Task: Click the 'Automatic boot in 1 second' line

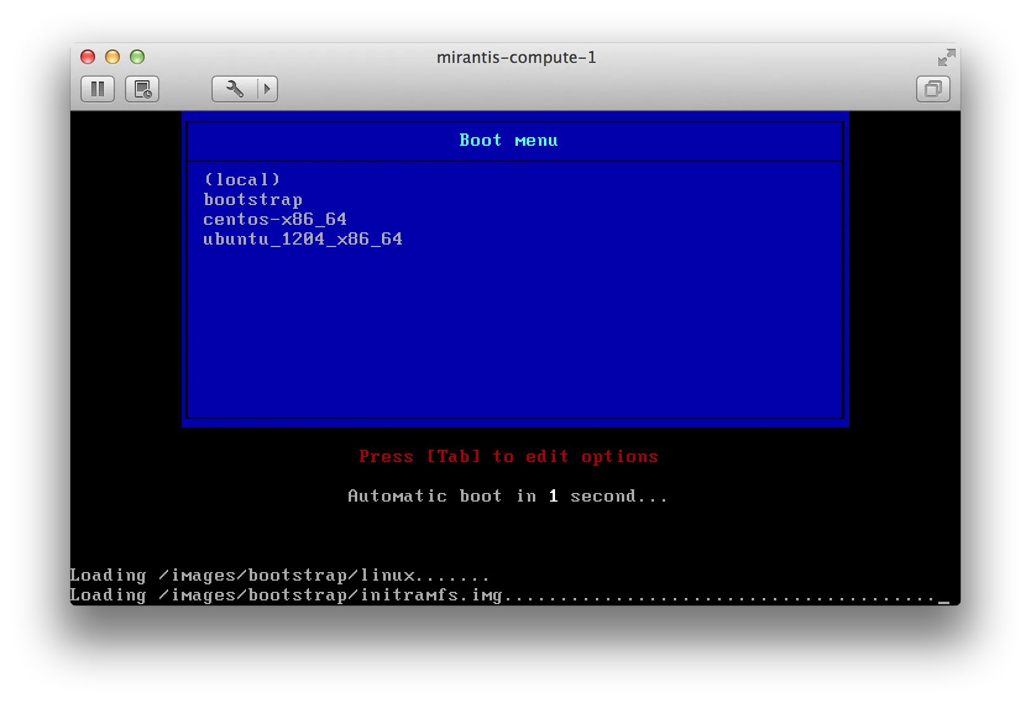Action: click(x=507, y=496)
